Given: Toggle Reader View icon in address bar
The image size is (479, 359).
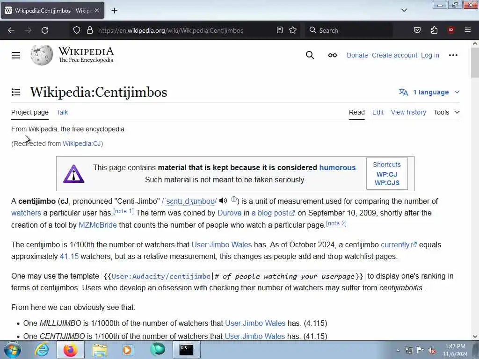Looking at the screenshot, I should point(280,30).
